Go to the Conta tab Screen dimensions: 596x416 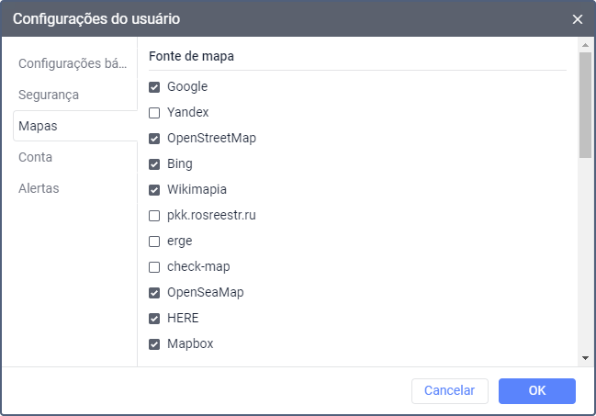(x=35, y=157)
